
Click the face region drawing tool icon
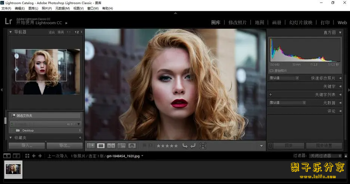tap(203, 146)
